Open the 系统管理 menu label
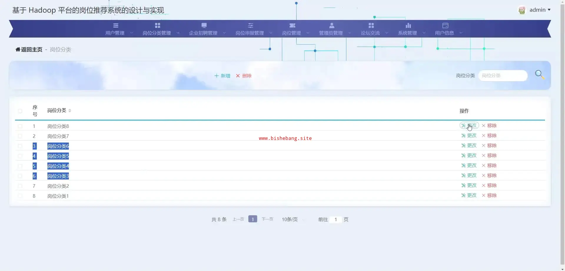Screen dimensions: 565x271 click(408, 33)
